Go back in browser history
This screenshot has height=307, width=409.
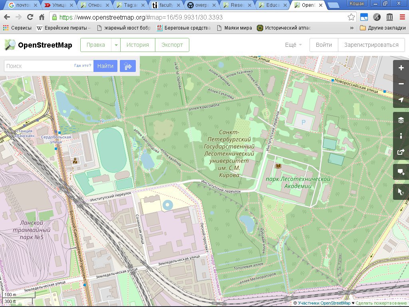tap(7, 17)
